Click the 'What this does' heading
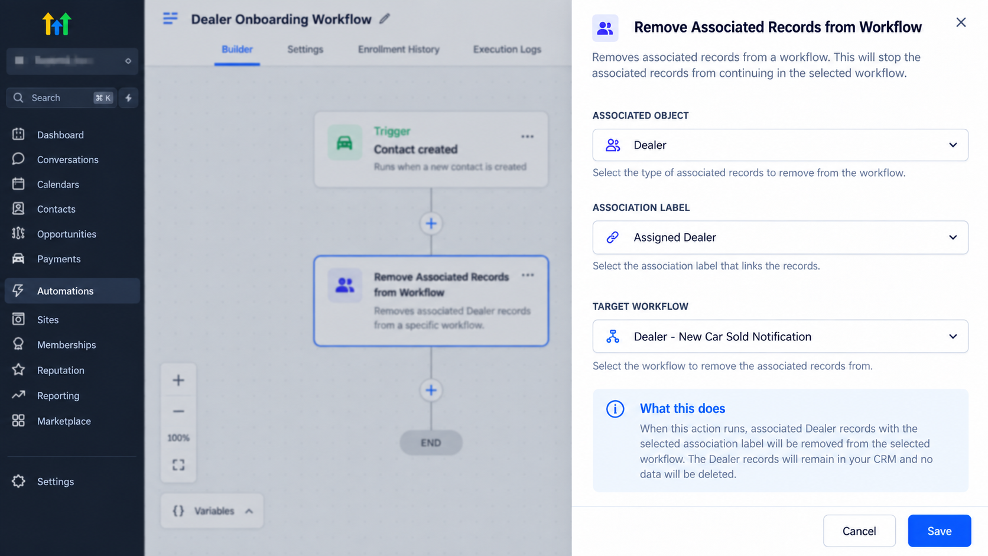 682,409
